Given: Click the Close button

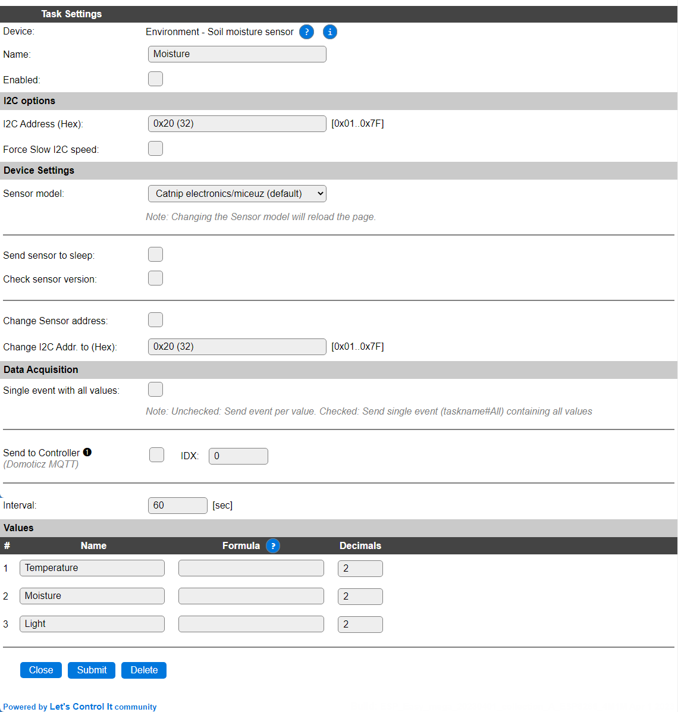Looking at the screenshot, I should point(41,670).
